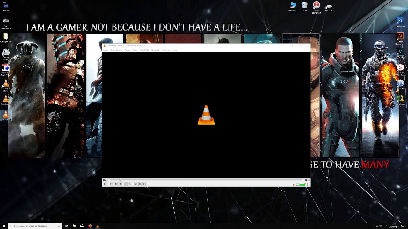
Task: Select the Registrazione VLC file icon
Action: (x=6, y=100)
